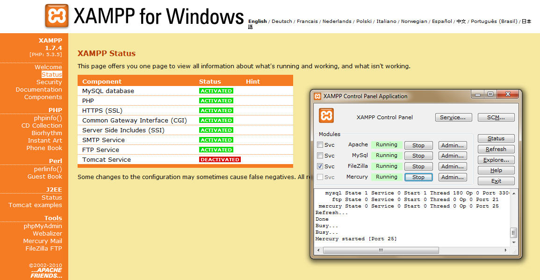
Task: Enable the Svc checkbox for Mercury
Action: 321,177
